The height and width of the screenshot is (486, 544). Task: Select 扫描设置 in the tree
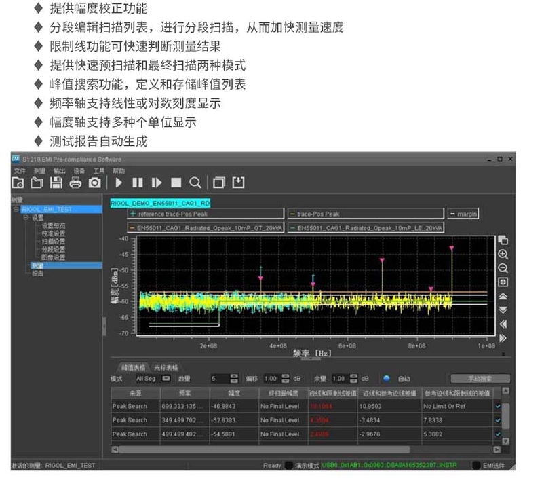(x=54, y=242)
